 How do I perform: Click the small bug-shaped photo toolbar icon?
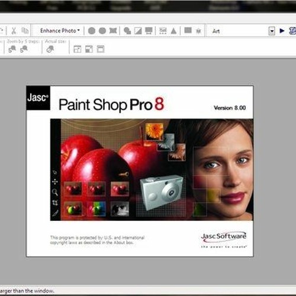click(x=198, y=31)
